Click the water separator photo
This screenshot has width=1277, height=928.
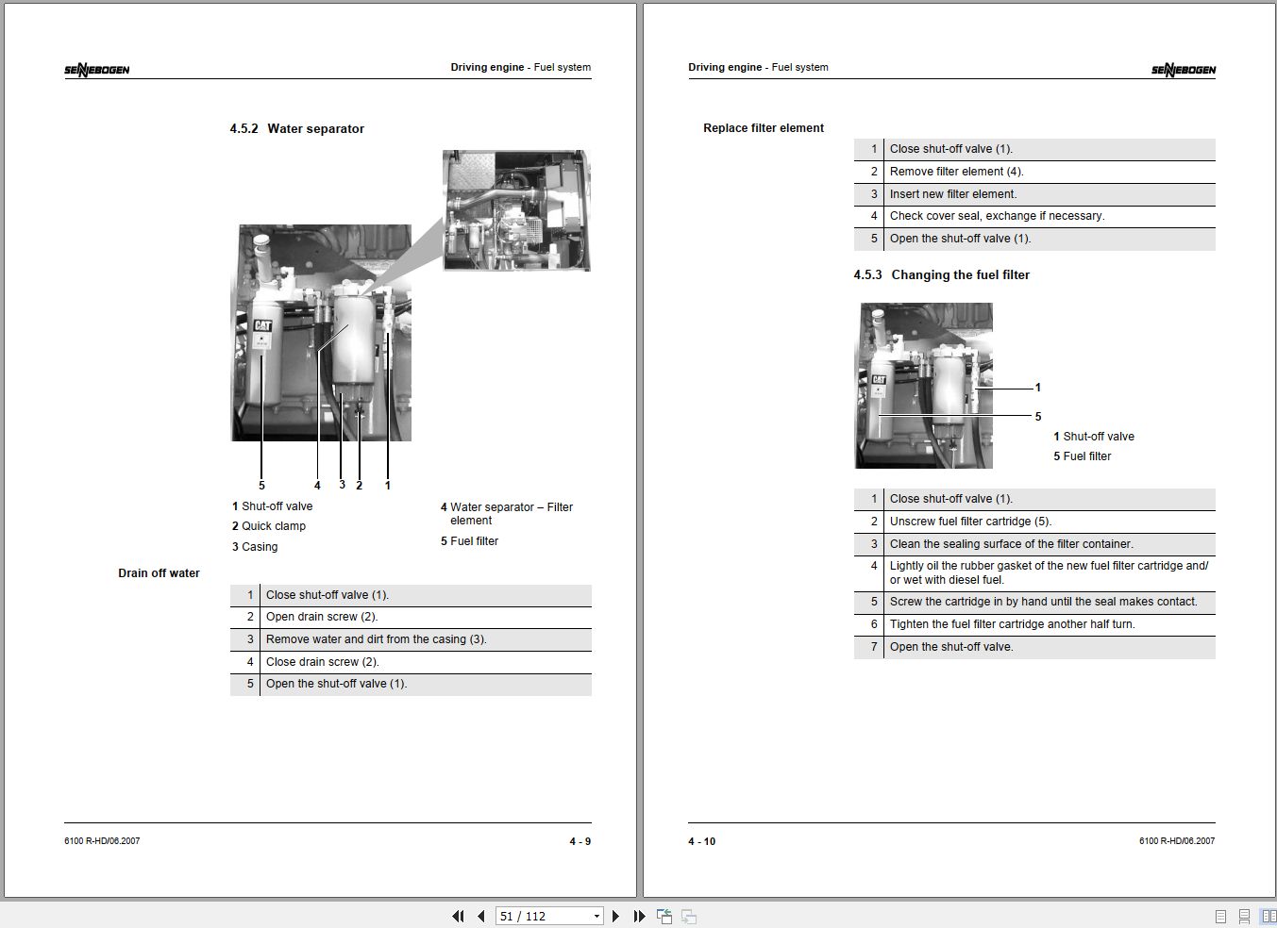[322, 333]
